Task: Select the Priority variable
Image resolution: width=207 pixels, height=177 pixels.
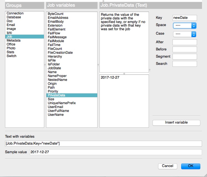Action: [x=72, y=92]
